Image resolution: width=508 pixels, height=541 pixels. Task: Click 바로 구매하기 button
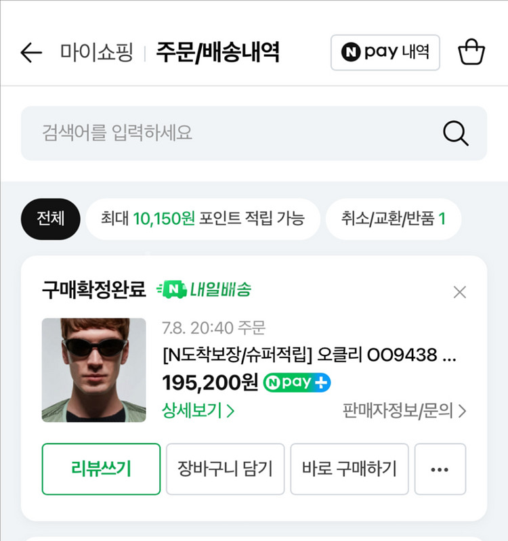(349, 469)
